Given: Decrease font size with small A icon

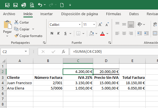Looking at the screenshot, I should point(107,24).
